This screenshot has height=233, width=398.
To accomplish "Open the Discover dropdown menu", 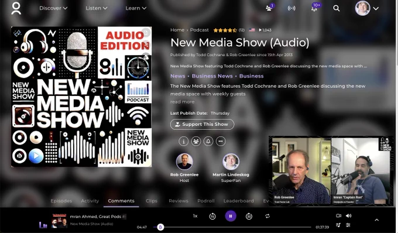I will click(53, 8).
